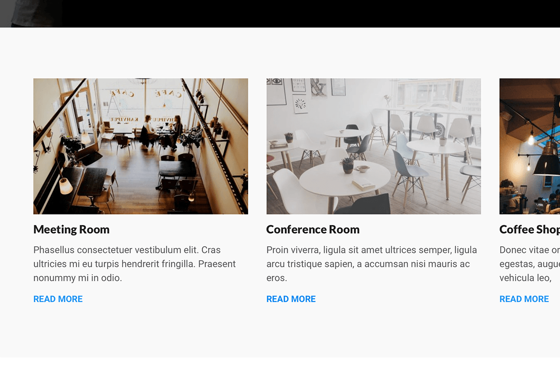Click the book on the round white table
This screenshot has height=372, width=560.
tap(364, 185)
